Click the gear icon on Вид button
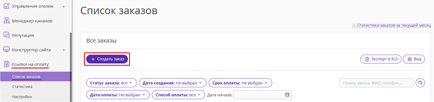The image size is (434, 102). point(409,59)
